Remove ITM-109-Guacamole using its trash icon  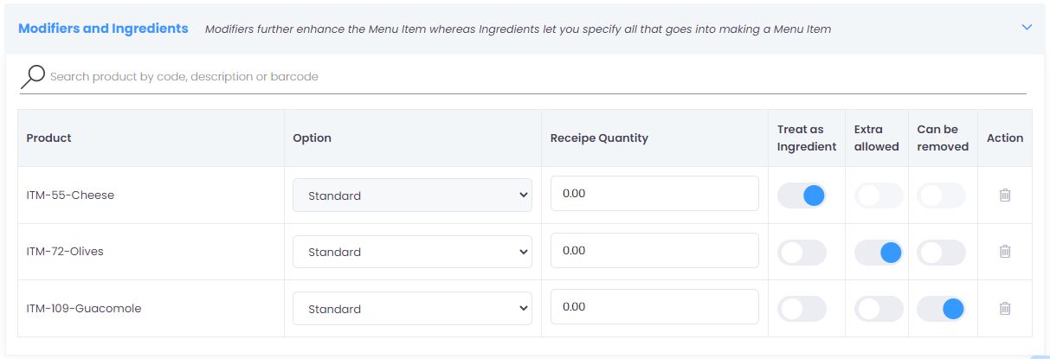click(1004, 308)
